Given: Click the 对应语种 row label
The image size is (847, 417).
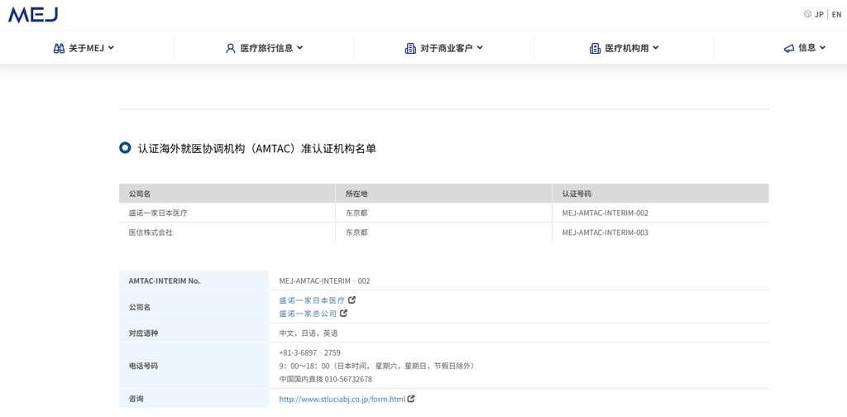Looking at the screenshot, I should pos(143,333).
